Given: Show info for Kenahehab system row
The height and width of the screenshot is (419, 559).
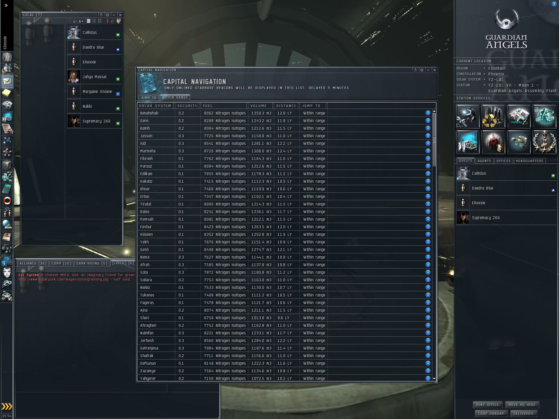Looking at the screenshot, I should (428, 113).
